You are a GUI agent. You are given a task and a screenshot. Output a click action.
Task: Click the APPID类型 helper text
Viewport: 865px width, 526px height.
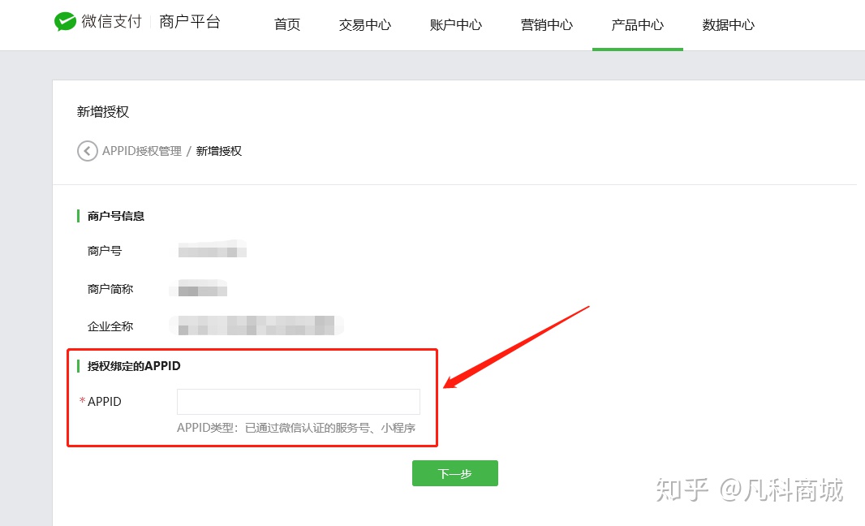295,427
